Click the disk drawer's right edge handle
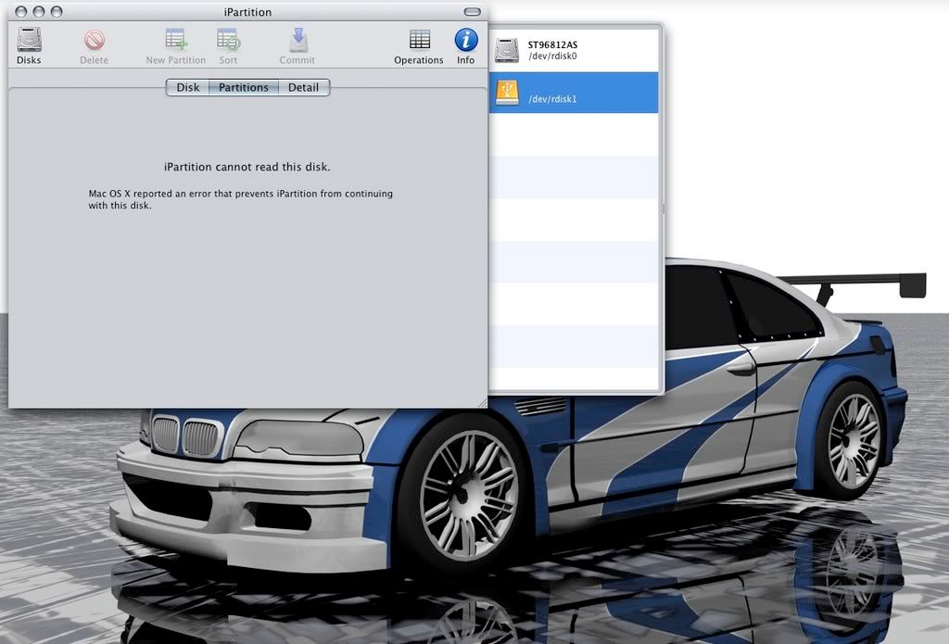 point(661,209)
